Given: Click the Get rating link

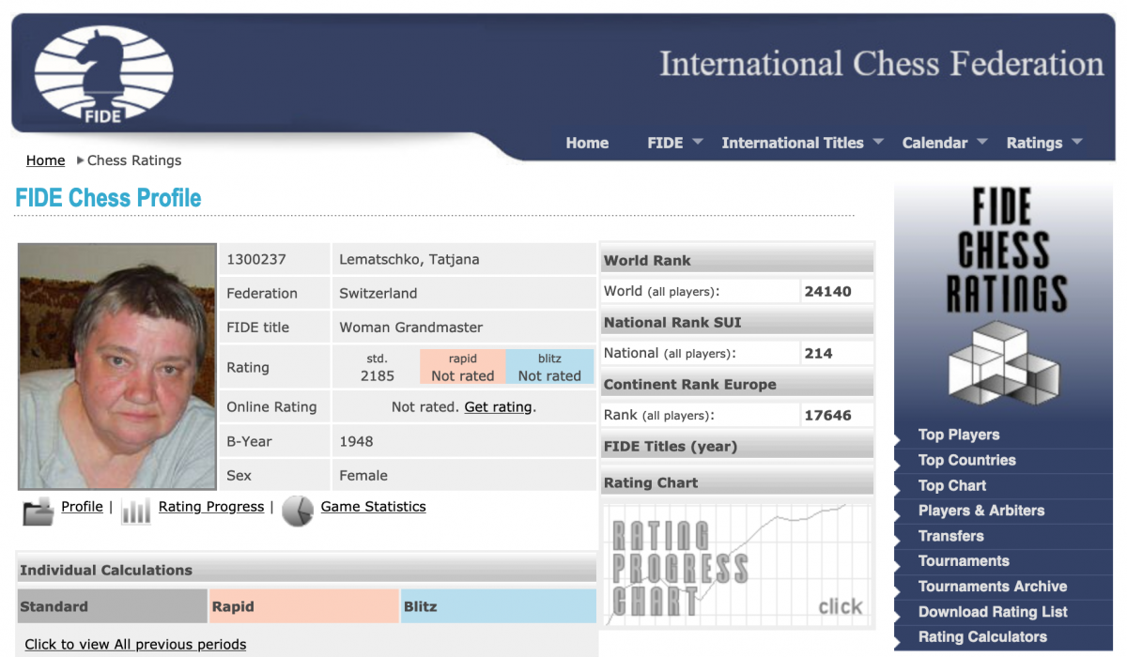Looking at the screenshot, I should (498, 407).
